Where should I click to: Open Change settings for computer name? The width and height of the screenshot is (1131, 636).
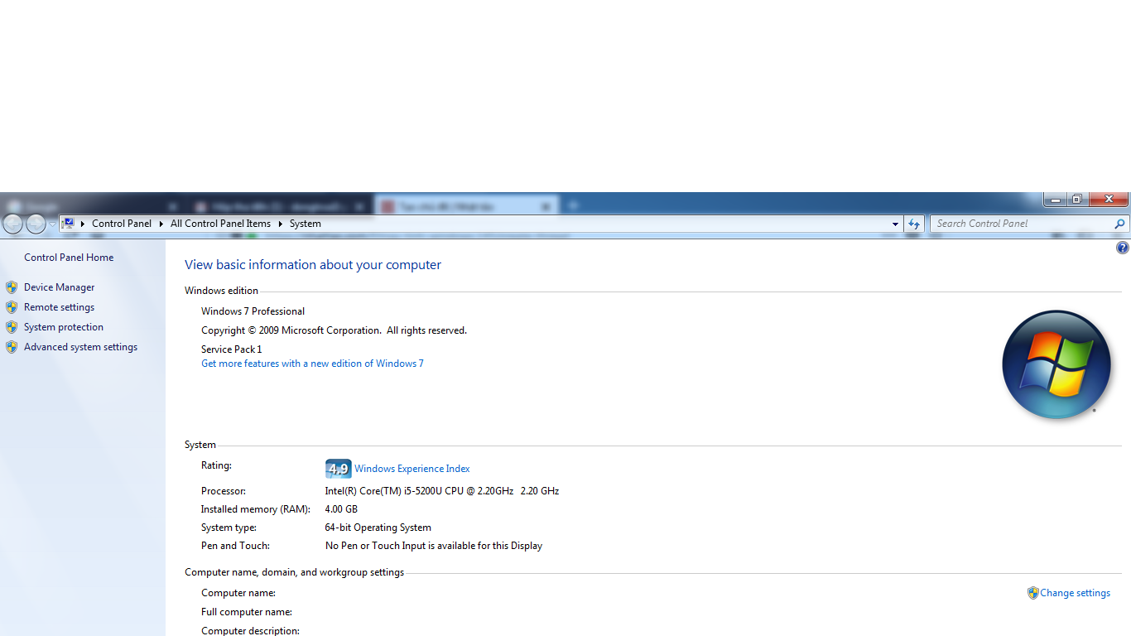1075,593
